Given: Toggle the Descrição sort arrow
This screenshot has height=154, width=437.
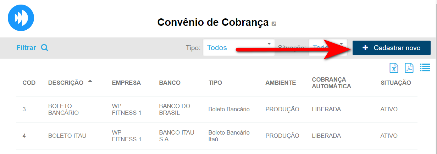Looking at the screenshot, I should [x=90, y=82].
